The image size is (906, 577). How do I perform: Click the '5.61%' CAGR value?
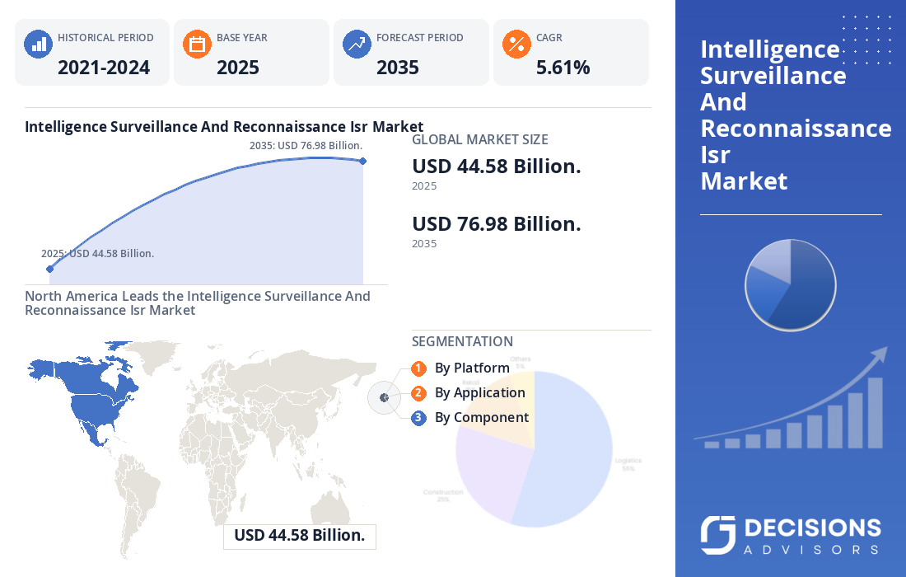click(563, 68)
